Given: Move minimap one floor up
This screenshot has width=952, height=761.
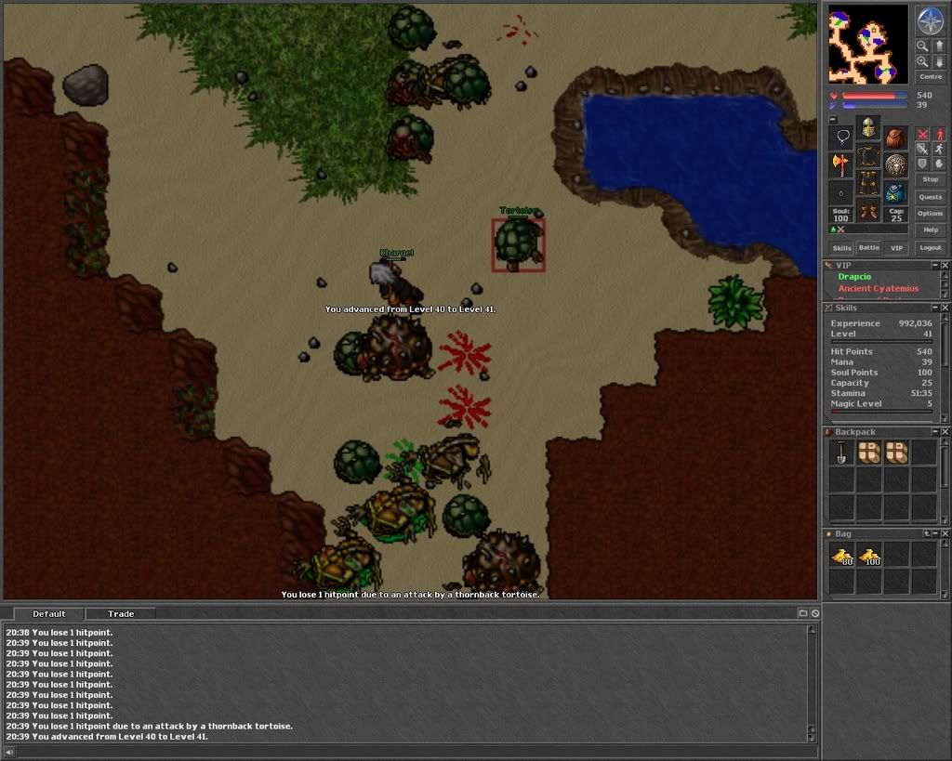Looking at the screenshot, I should pos(939,46).
